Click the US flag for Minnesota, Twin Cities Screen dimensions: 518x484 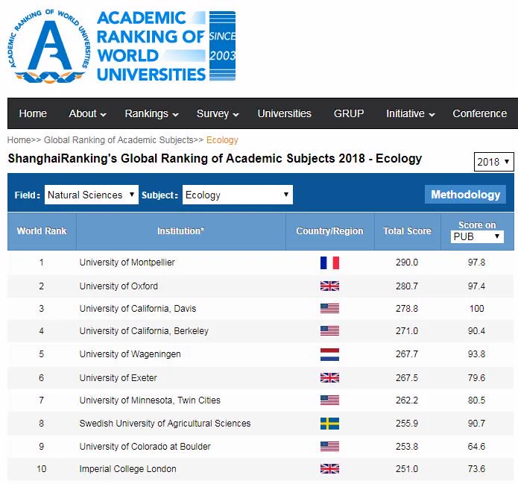329,400
